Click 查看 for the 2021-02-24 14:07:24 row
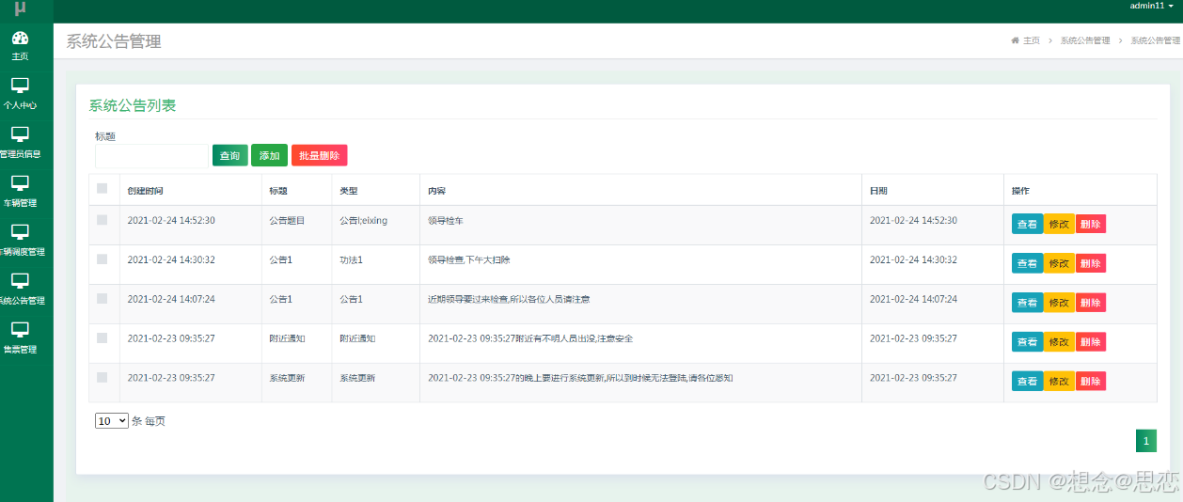The width and height of the screenshot is (1183, 502). [x=1027, y=303]
